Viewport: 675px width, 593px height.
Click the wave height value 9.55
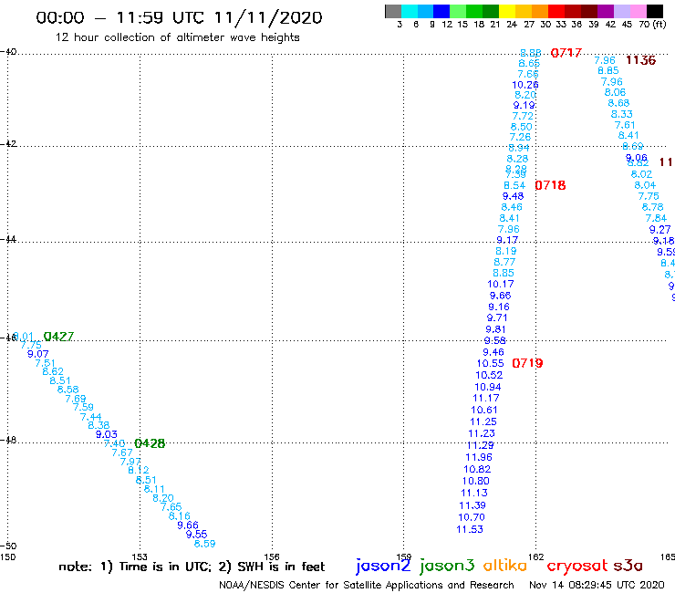coord(196,535)
